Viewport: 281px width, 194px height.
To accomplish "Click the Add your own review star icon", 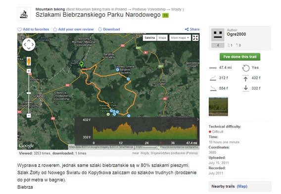I will (55, 30).
